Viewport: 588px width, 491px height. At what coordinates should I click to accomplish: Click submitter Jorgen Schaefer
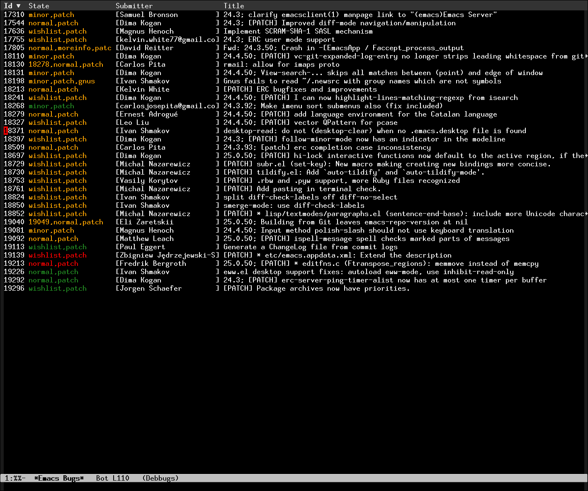click(x=151, y=288)
